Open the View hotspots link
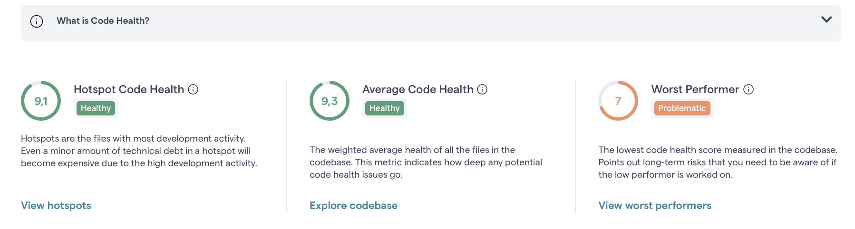The image size is (855, 229). 56,206
